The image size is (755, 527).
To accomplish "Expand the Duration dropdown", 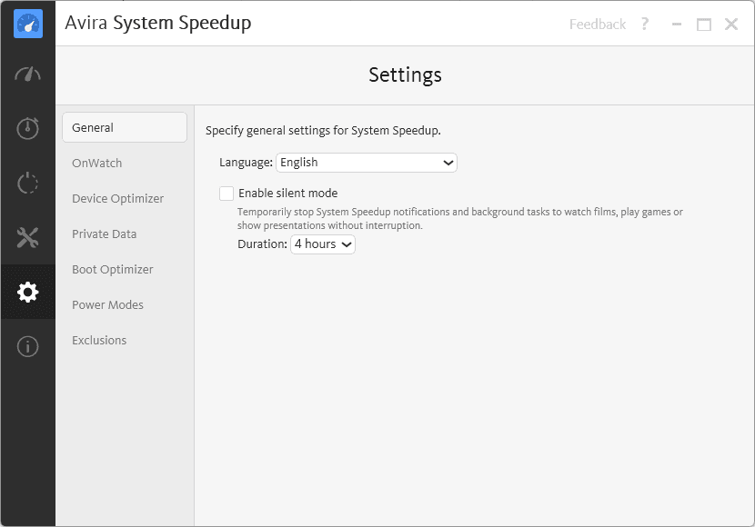I will (x=323, y=244).
